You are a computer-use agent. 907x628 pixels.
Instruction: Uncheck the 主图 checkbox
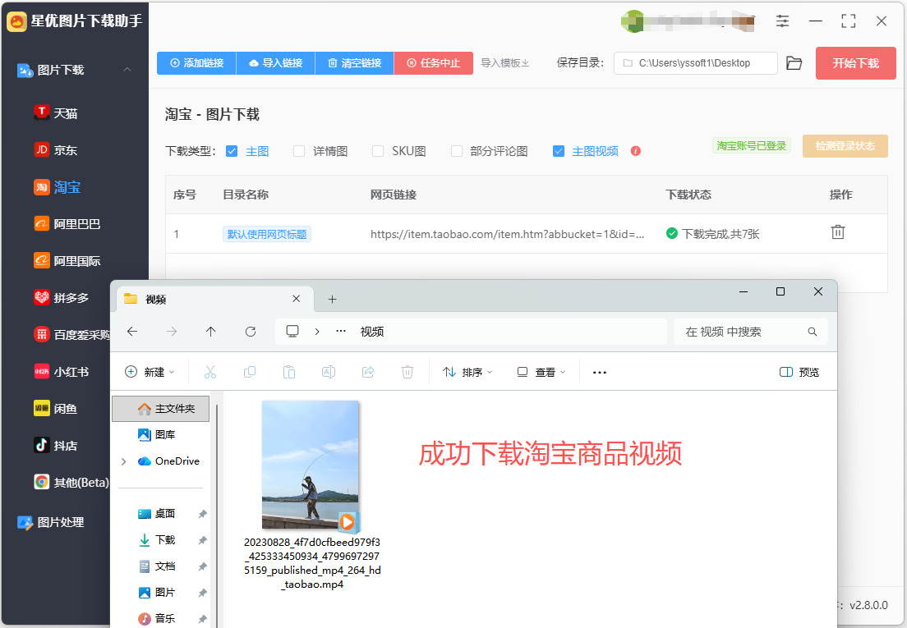(x=232, y=151)
